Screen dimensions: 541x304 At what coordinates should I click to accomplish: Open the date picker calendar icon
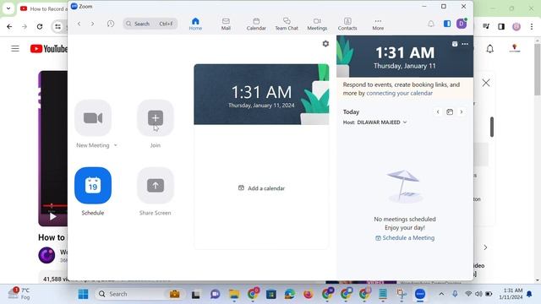coord(450,112)
